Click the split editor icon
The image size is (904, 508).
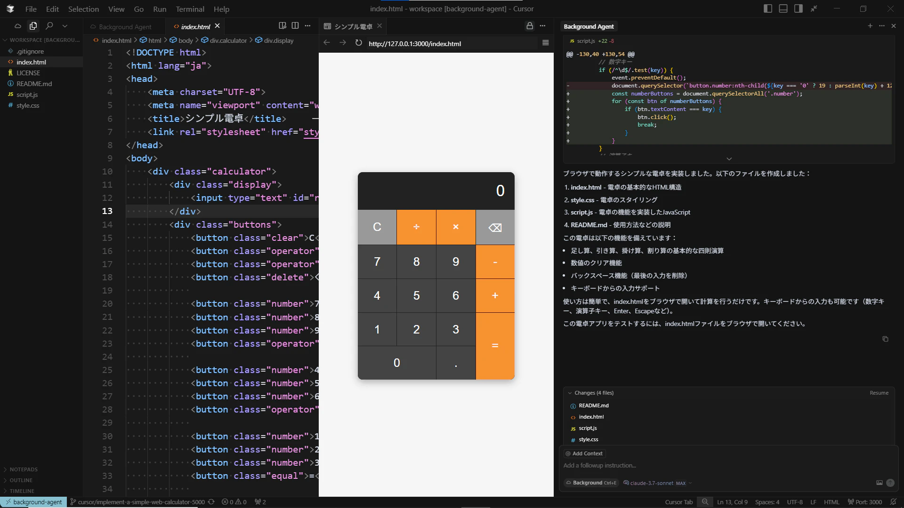click(295, 26)
